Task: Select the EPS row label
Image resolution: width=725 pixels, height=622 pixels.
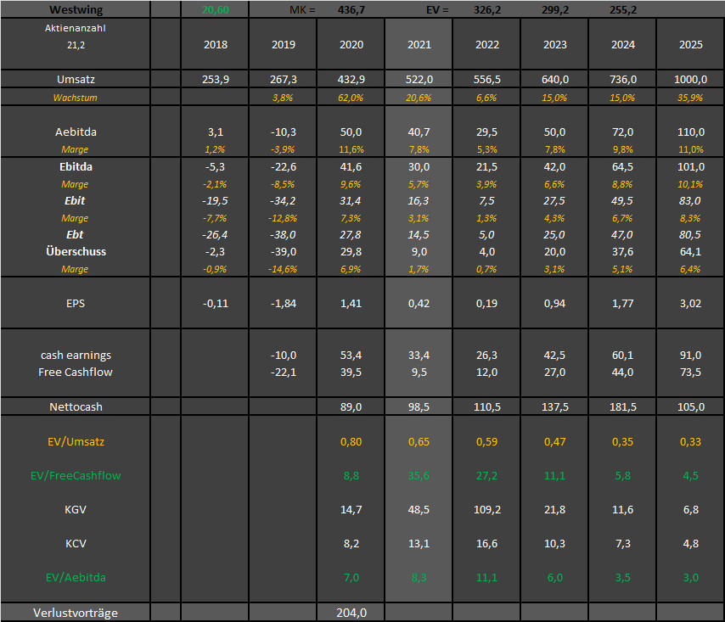Action: 76,303
